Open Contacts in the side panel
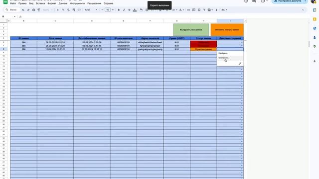This screenshot has width=319, height=179. 315,37
